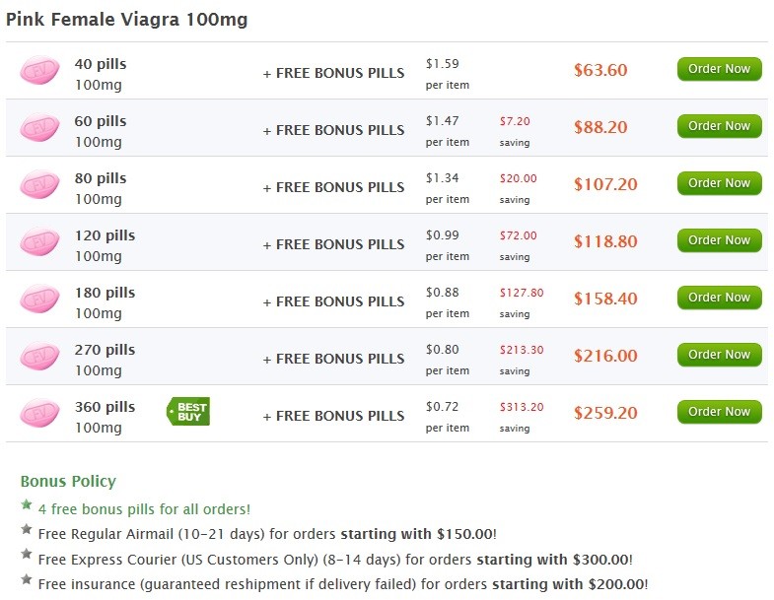Image resolution: width=774 pixels, height=600 pixels.
Task: Click the $259.20 total price
Action: (605, 413)
